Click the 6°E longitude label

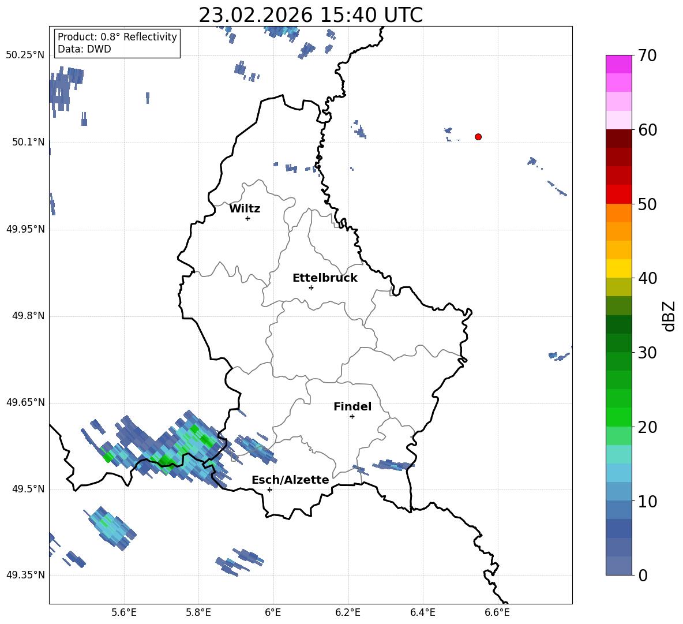tap(273, 612)
